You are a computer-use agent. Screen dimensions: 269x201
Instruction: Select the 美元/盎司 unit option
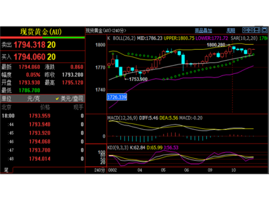[72, 99]
